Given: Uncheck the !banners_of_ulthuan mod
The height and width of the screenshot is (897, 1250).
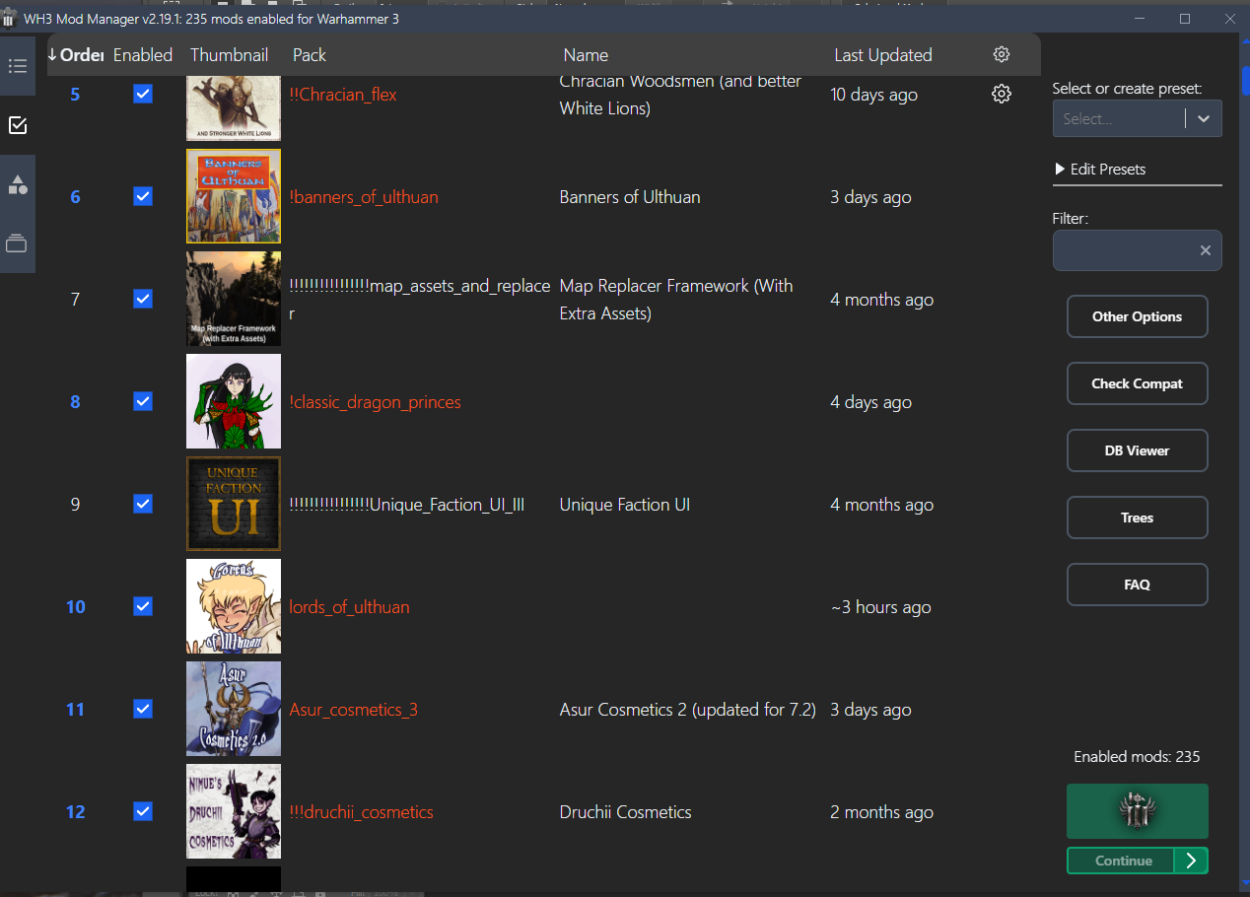Looking at the screenshot, I should (x=143, y=196).
